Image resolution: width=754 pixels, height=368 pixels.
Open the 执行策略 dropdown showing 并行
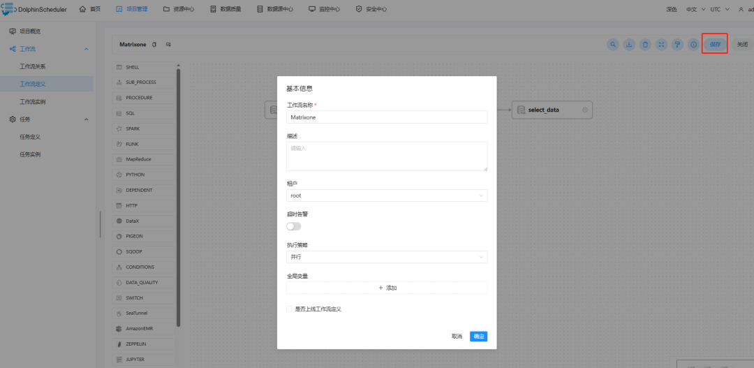coord(387,257)
